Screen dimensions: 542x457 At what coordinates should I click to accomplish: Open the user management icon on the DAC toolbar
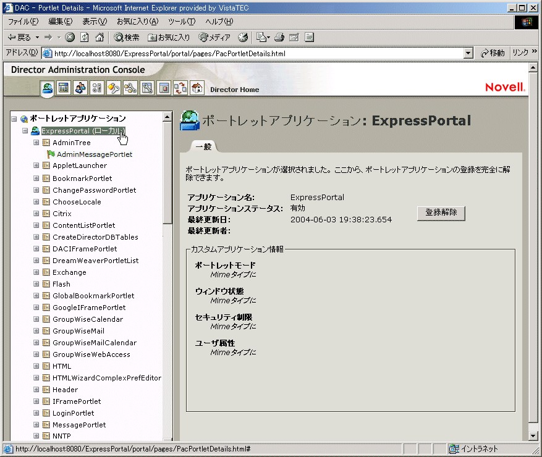pos(80,88)
